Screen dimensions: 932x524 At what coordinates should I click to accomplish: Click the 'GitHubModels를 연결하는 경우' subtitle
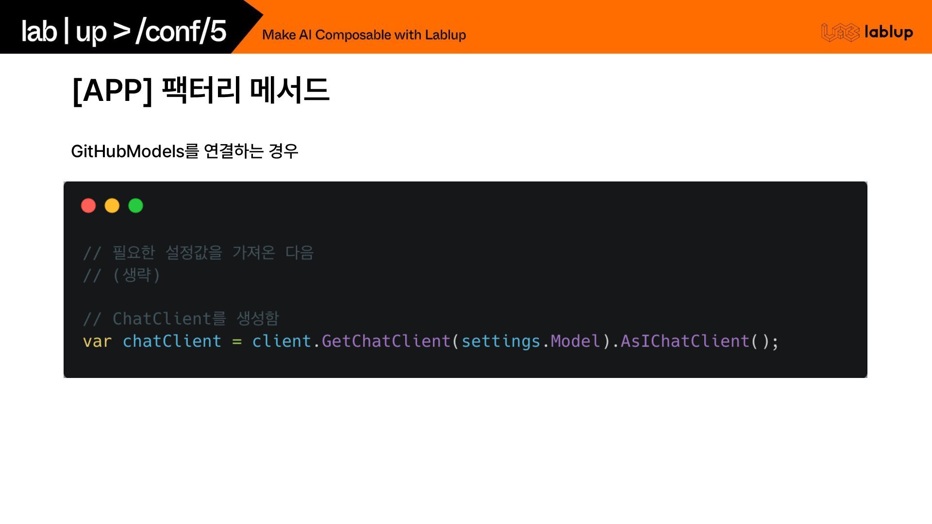tap(184, 151)
